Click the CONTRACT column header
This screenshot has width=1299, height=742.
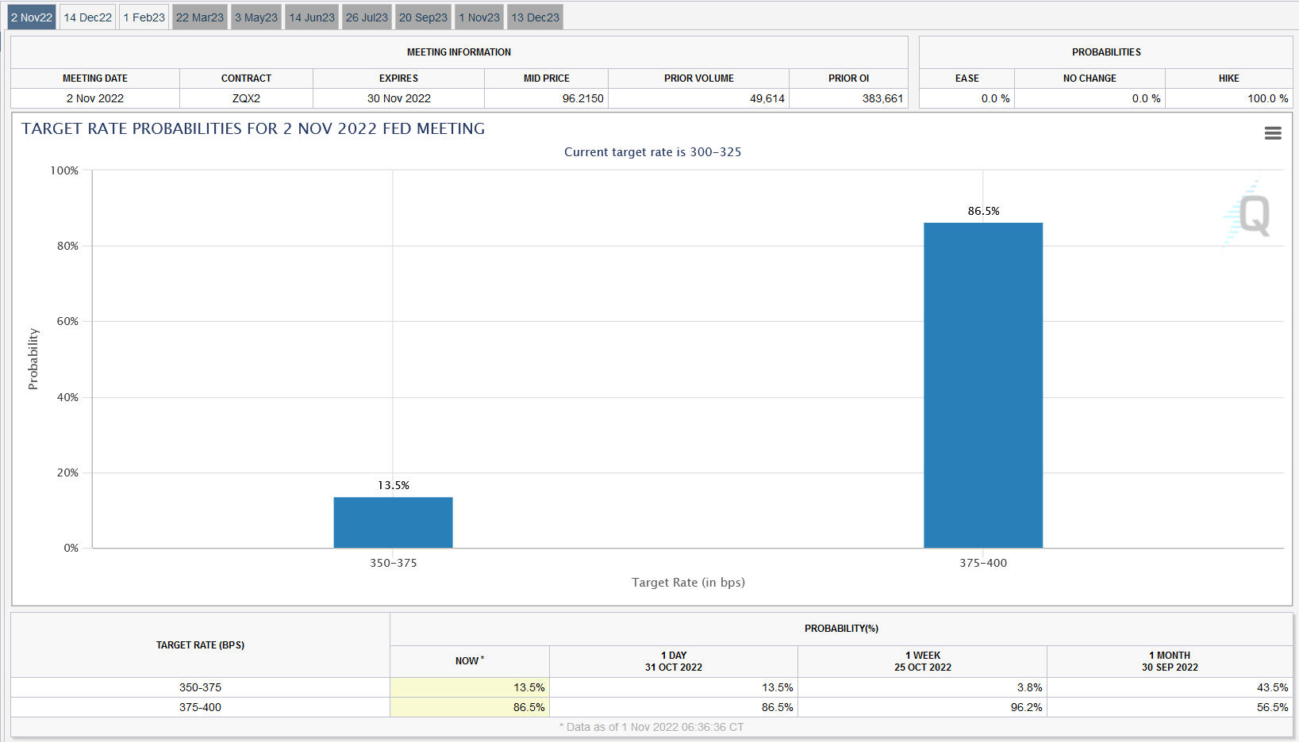tap(246, 78)
